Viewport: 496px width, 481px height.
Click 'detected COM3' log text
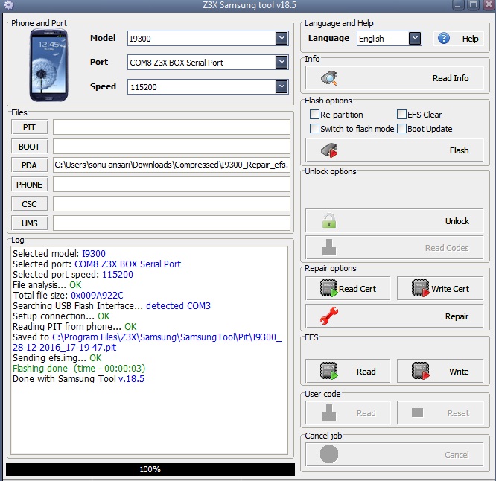click(x=178, y=305)
